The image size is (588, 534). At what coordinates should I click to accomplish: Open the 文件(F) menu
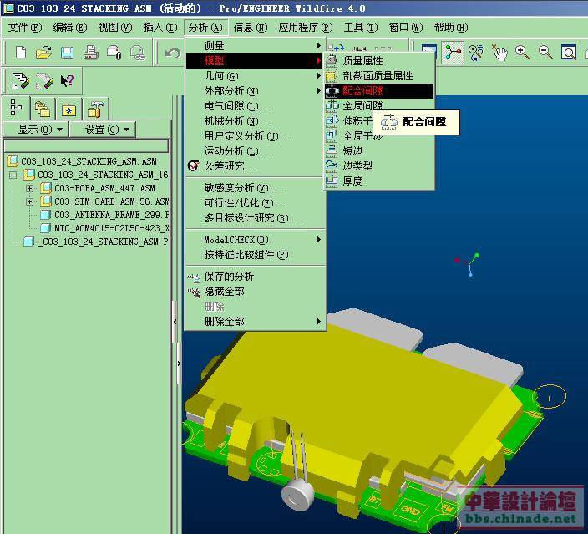click(25, 28)
